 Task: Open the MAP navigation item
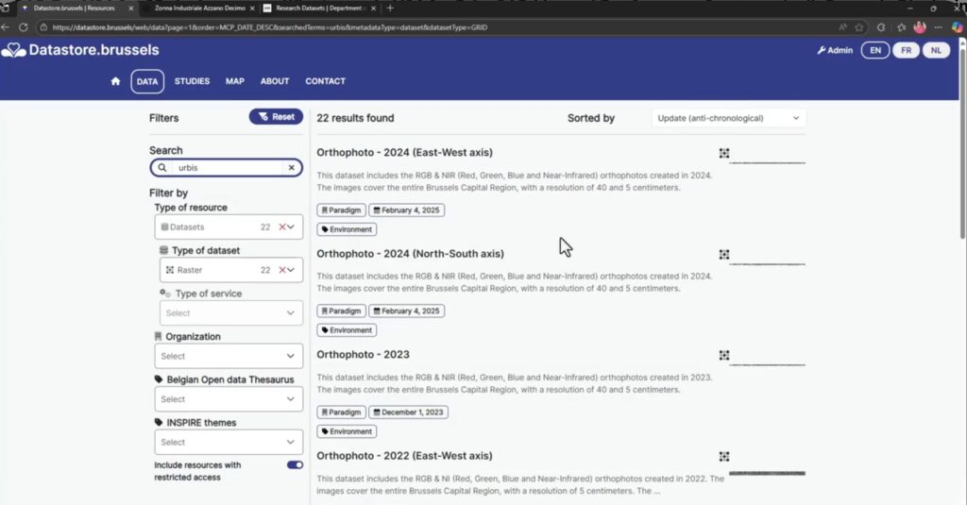[234, 81]
